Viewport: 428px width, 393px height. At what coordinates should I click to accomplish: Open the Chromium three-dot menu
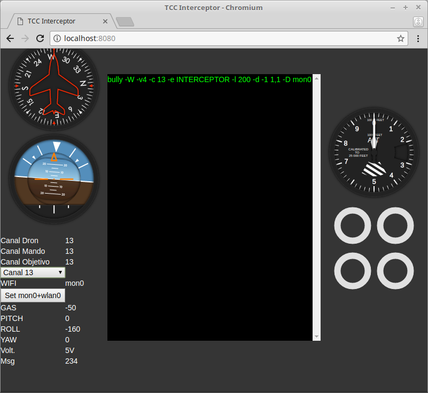(x=418, y=38)
